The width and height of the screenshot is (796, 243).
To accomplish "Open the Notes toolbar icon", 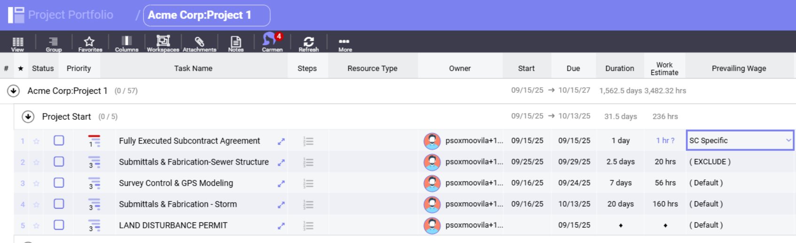I will tap(236, 43).
